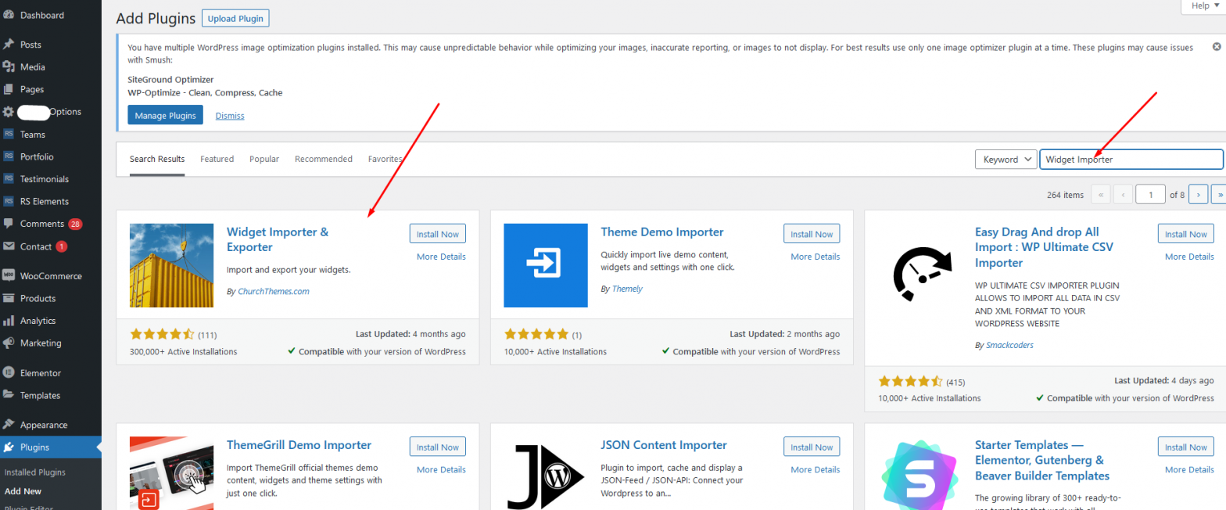Click the RS icon beside Portfolio
Image resolution: width=1226 pixels, height=510 pixels.
coord(9,156)
